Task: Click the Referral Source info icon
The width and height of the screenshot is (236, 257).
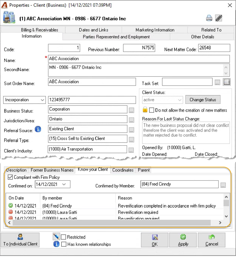Action: click(x=38, y=129)
